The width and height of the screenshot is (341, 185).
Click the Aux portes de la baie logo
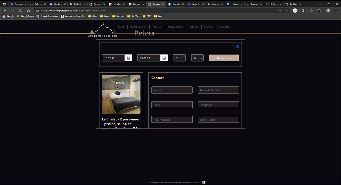point(103,30)
